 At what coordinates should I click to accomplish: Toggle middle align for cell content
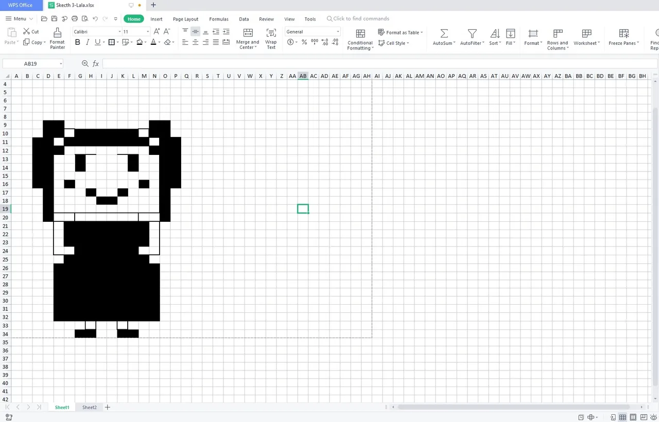point(195,31)
